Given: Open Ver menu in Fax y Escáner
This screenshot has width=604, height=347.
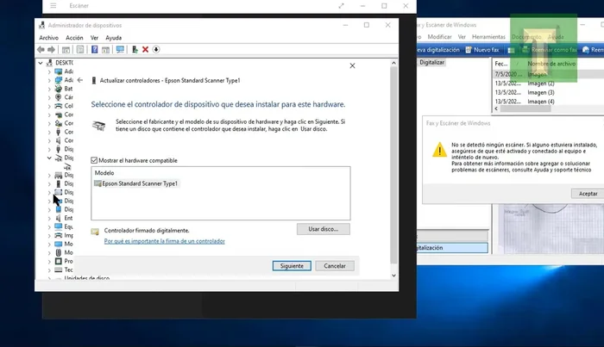Looking at the screenshot, I should pyautogui.click(x=462, y=37).
